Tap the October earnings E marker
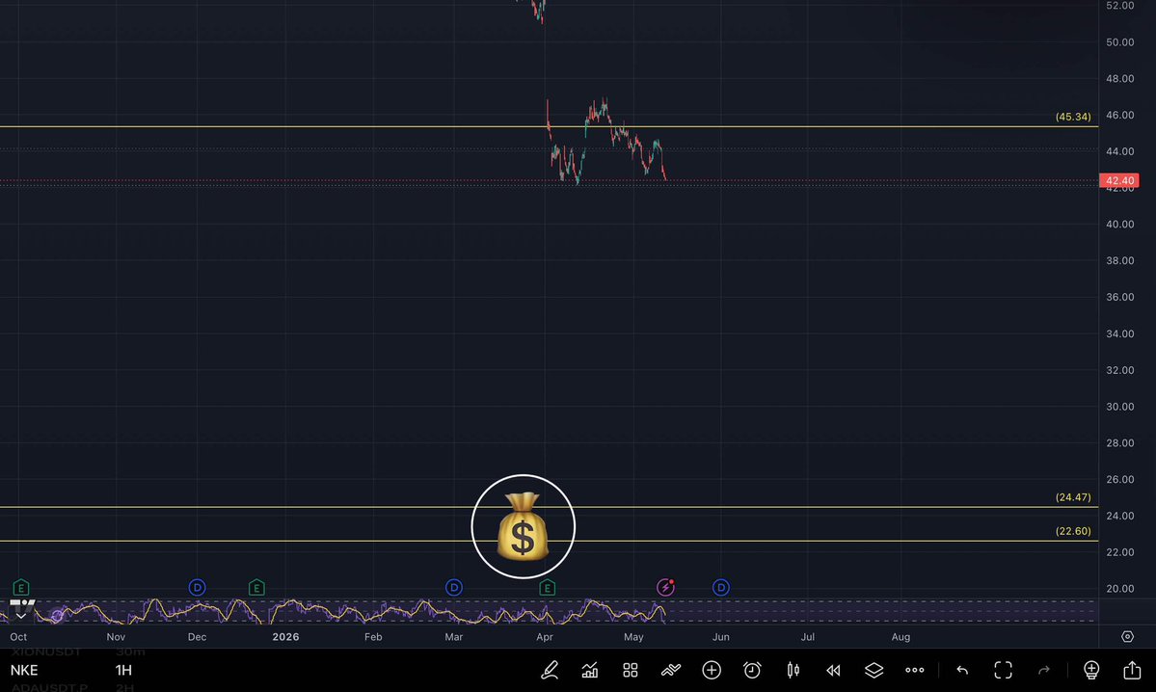1156x692 pixels. [20, 587]
